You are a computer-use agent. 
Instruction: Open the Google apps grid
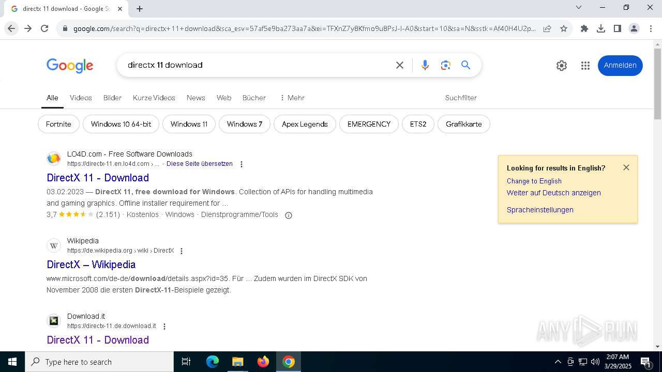tap(585, 66)
